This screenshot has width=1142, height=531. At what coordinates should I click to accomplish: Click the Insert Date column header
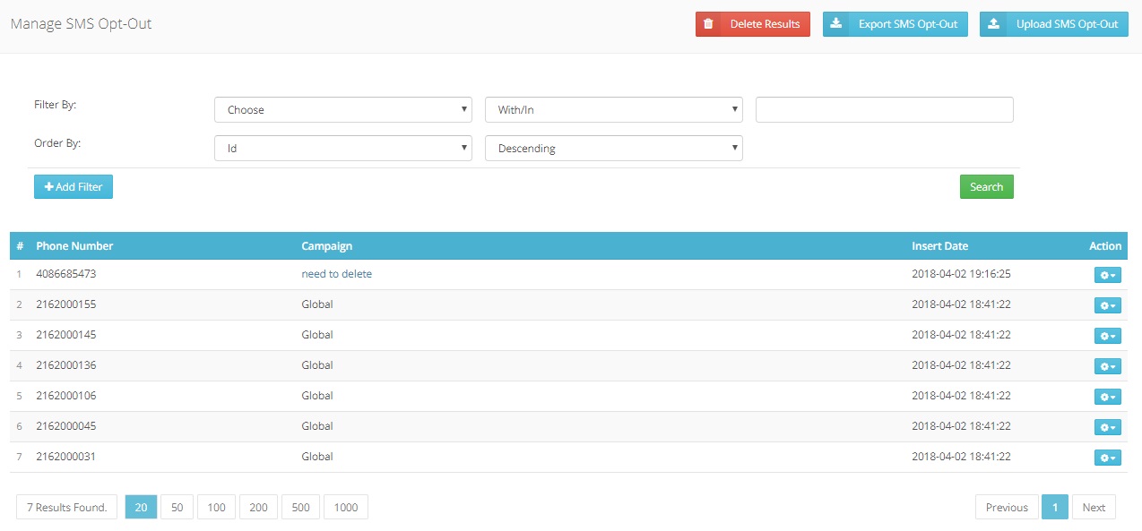coord(939,246)
